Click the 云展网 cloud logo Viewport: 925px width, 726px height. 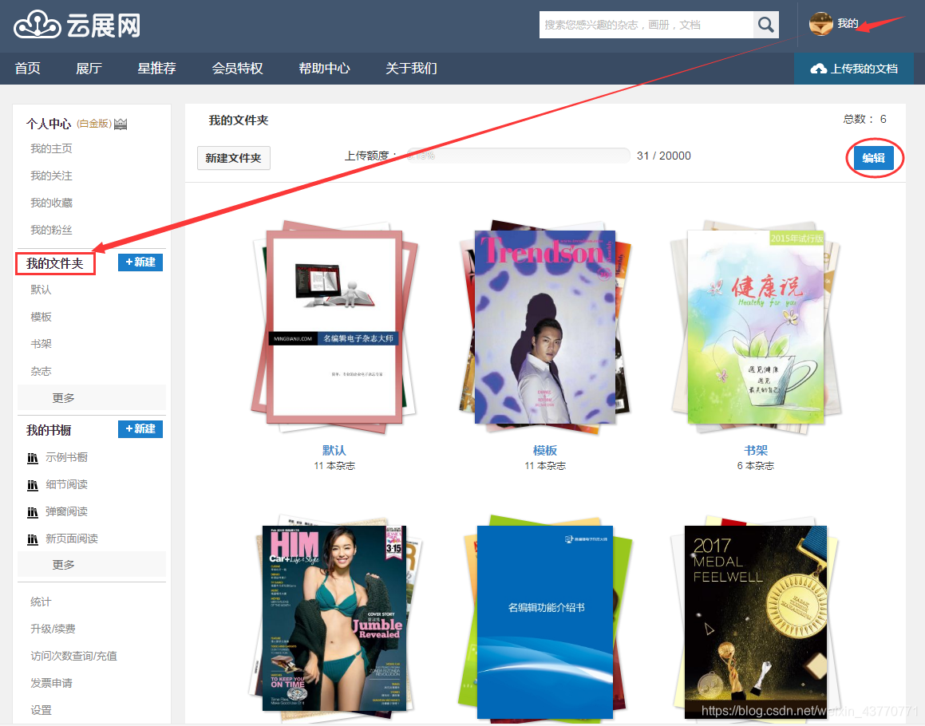(77, 25)
